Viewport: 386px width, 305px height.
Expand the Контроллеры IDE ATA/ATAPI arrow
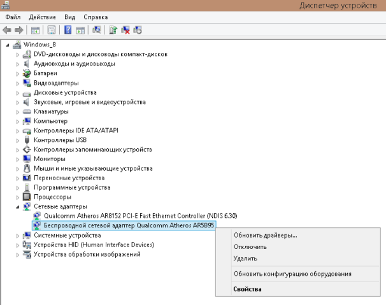[17, 131]
